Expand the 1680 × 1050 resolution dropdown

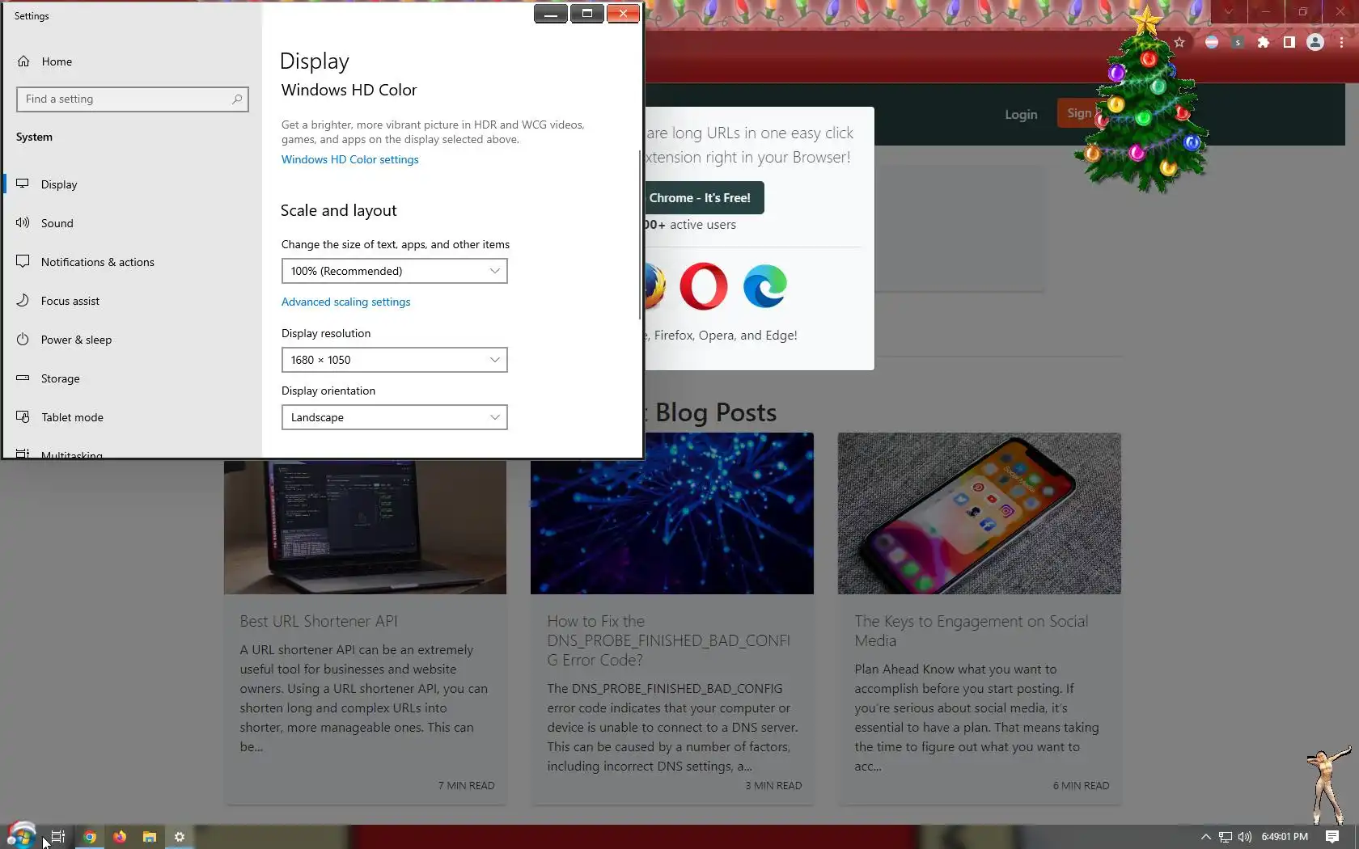click(394, 360)
